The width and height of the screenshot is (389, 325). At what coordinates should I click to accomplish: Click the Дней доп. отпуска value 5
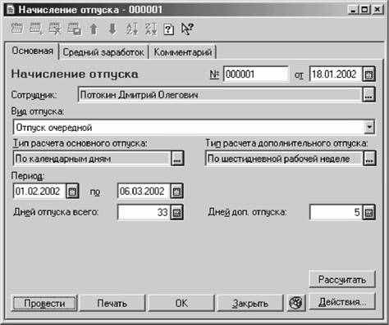pyautogui.click(x=336, y=212)
